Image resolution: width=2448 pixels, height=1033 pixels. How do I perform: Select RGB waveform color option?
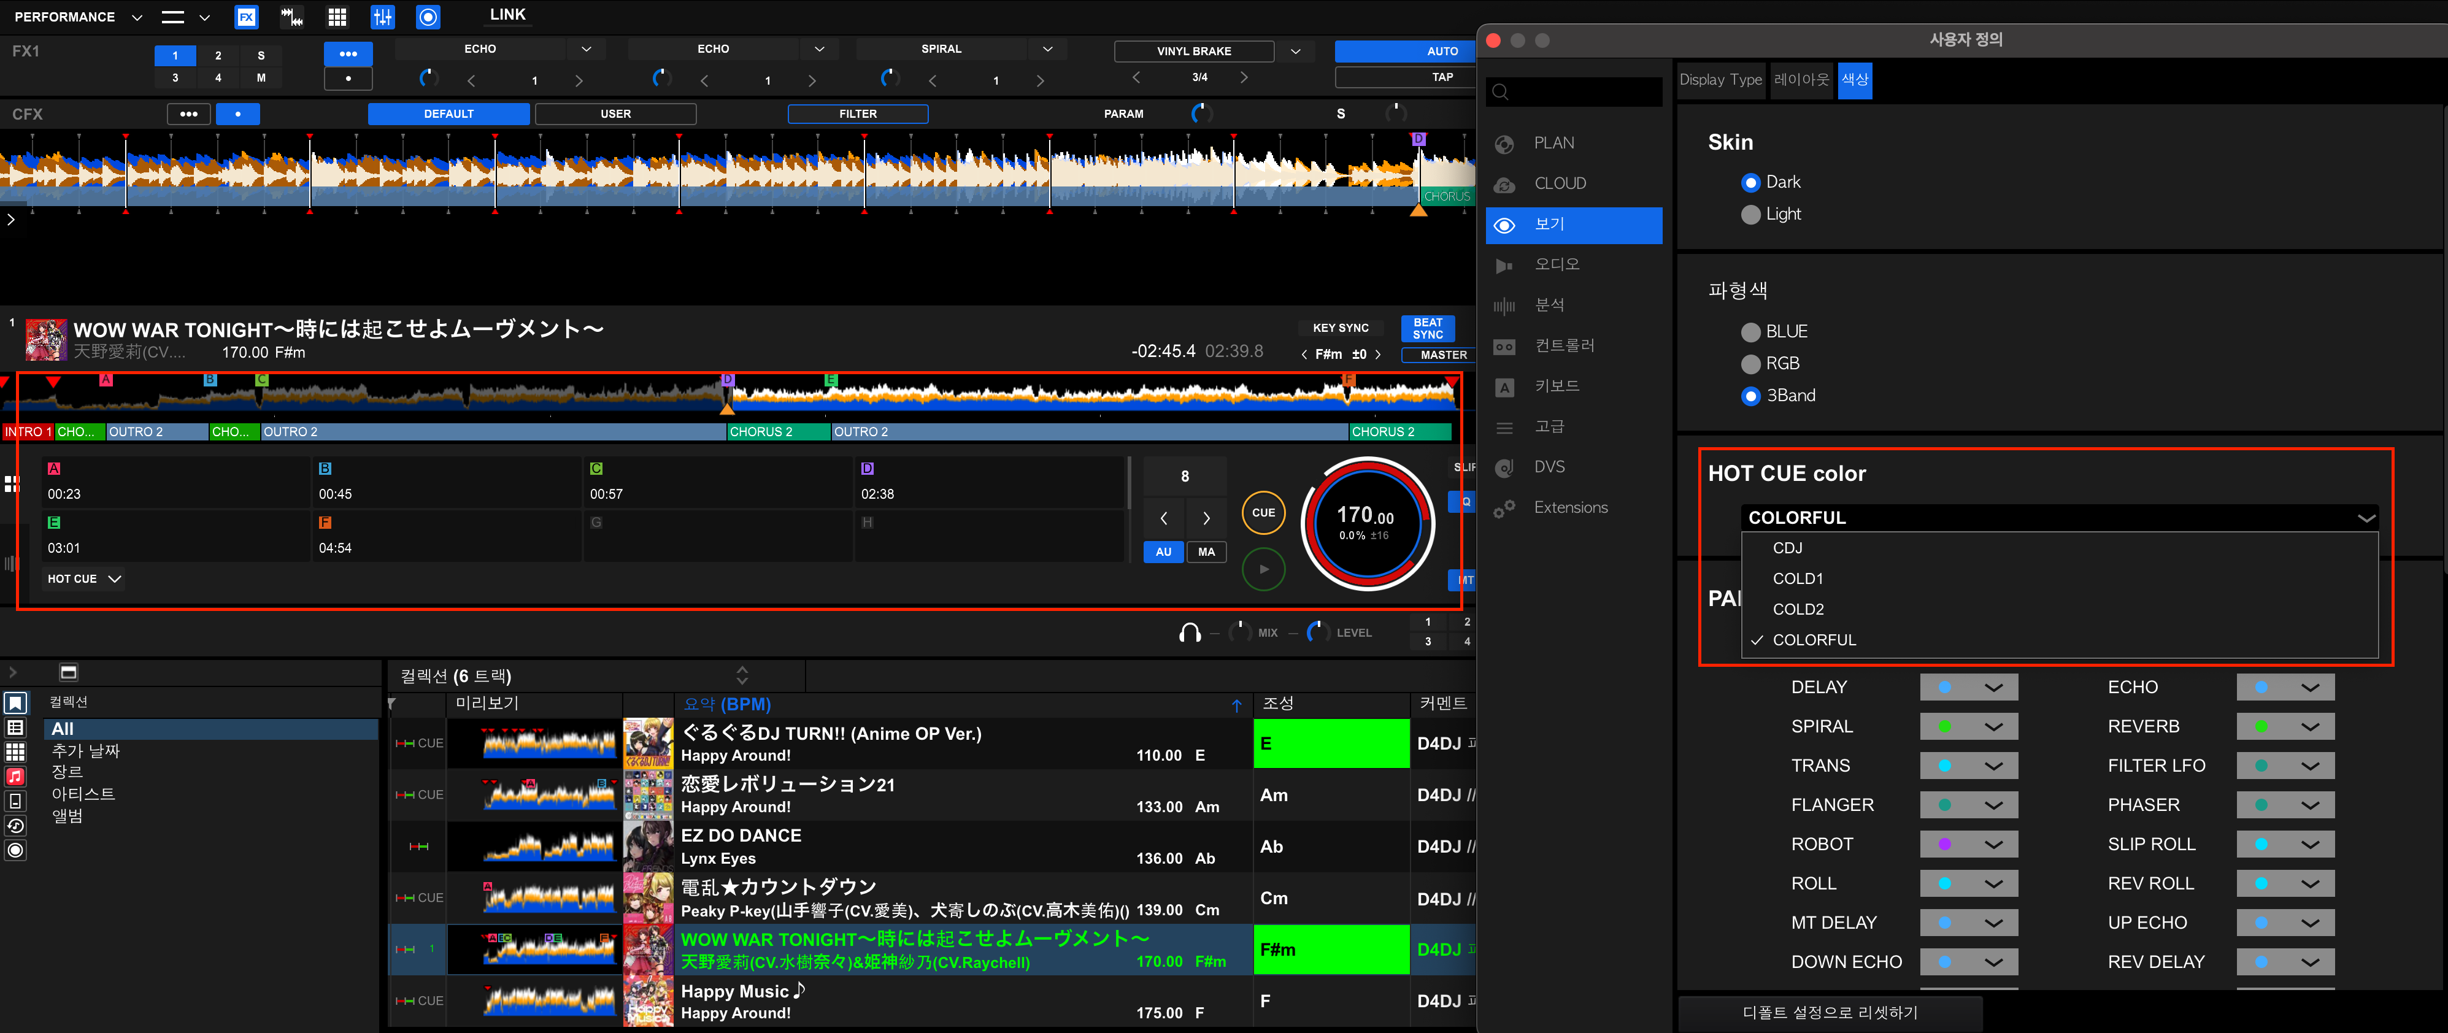point(1750,364)
